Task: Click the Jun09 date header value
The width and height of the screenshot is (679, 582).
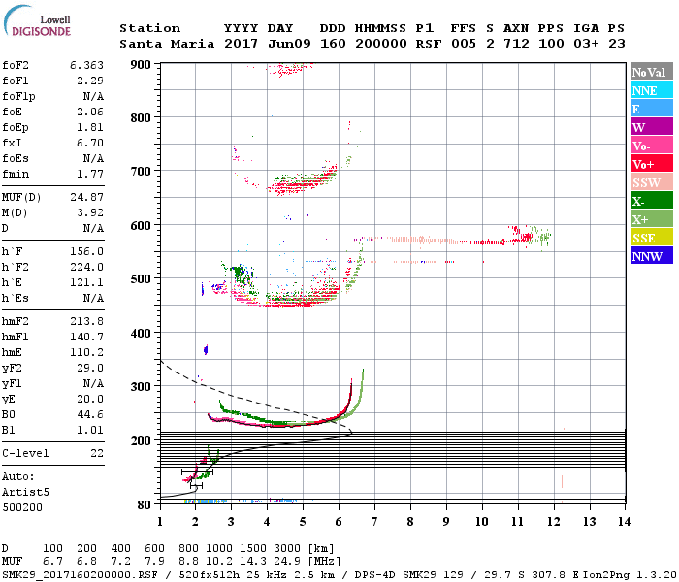Action: [289, 45]
